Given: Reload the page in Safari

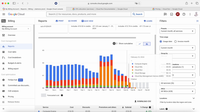Looking at the screenshot, I should (139, 3).
